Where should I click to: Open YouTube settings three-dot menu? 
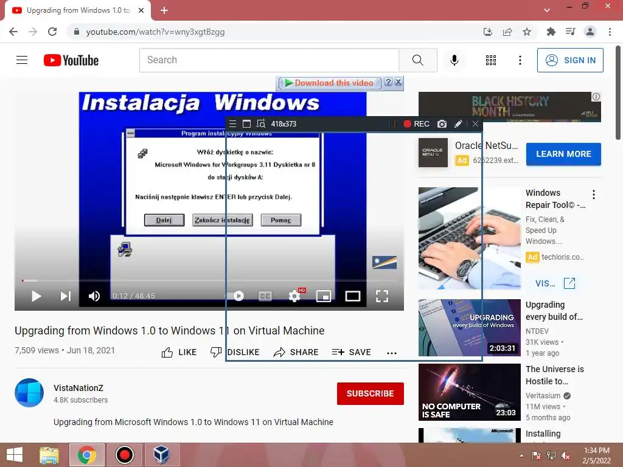(x=520, y=60)
